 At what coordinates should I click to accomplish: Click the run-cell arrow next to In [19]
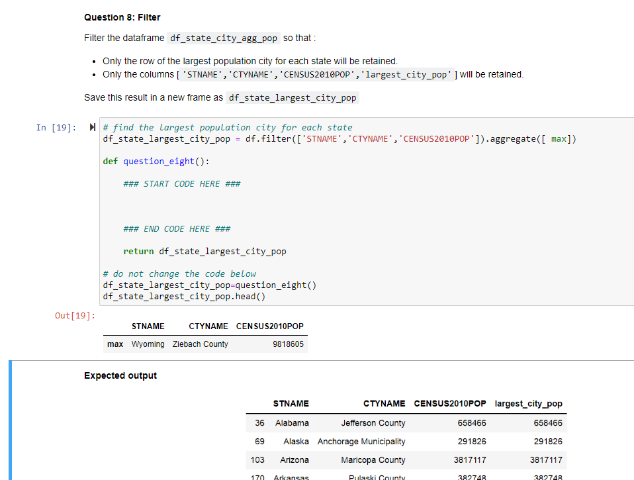point(91,126)
